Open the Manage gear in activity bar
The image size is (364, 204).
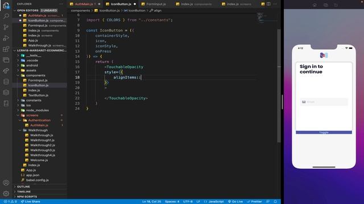pyautogui.click(x=6, y=193)
